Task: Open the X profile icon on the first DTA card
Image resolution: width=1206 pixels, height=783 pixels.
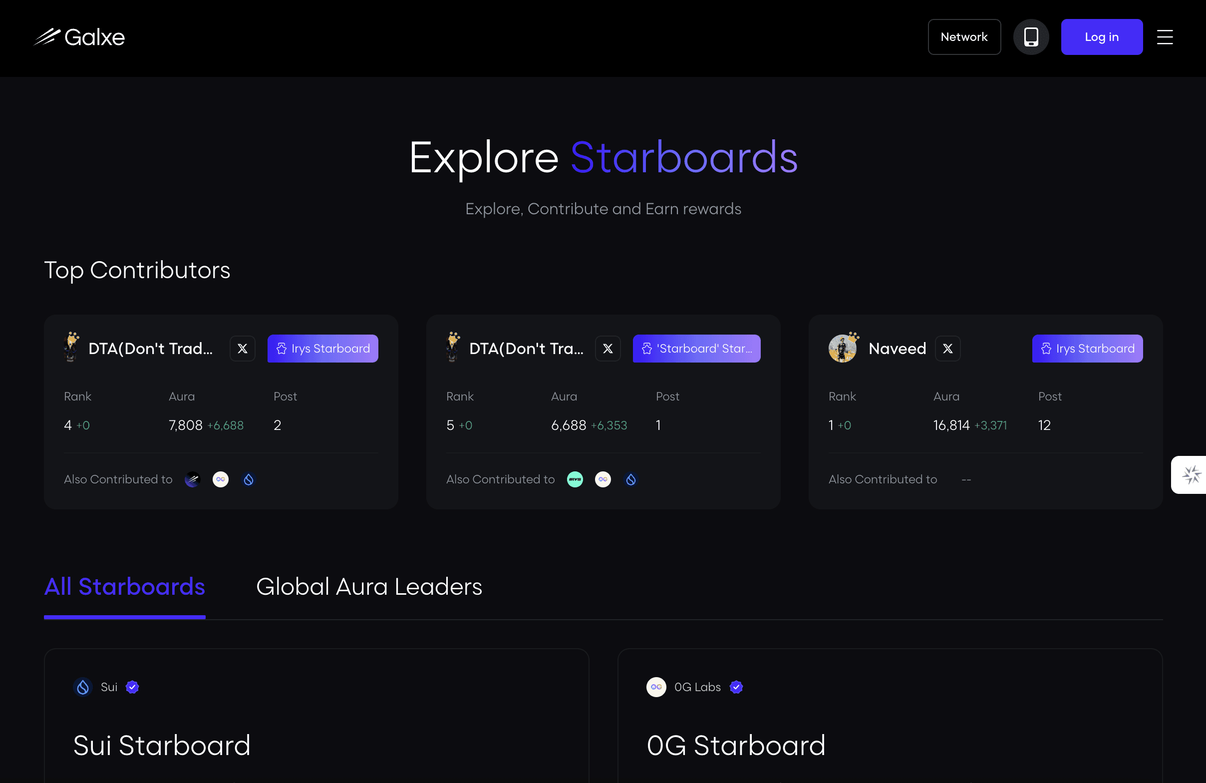Action: [242, 348]
